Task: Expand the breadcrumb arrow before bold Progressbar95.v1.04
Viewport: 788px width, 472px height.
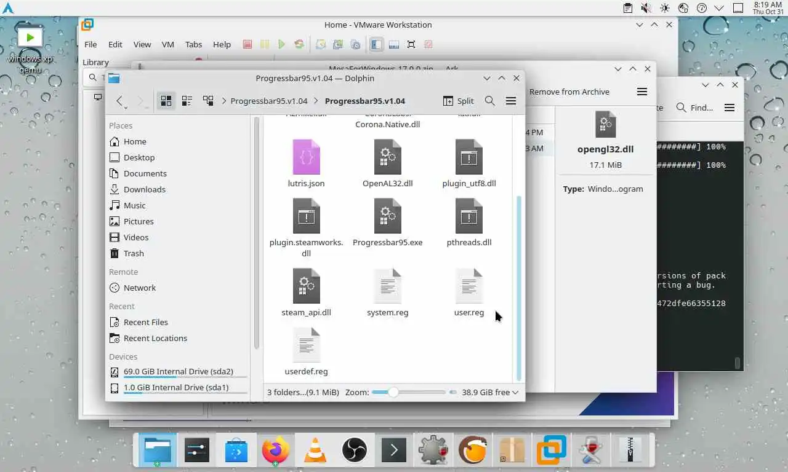Action: [x=316, y=101]
